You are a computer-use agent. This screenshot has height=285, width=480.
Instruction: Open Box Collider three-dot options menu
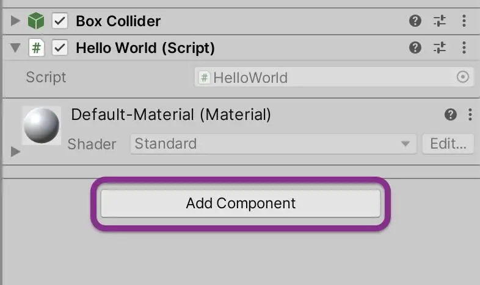click(x=464, y=21)
